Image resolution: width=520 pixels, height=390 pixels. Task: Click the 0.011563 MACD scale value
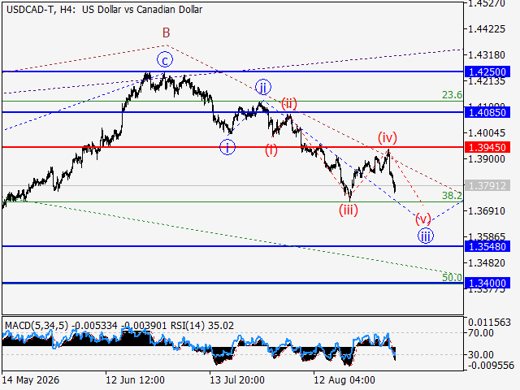(x=489, y=323)
